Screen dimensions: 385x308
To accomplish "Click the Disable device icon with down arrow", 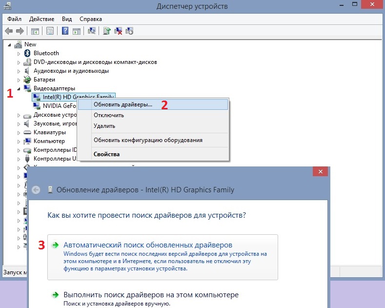I will coord(129,31).
